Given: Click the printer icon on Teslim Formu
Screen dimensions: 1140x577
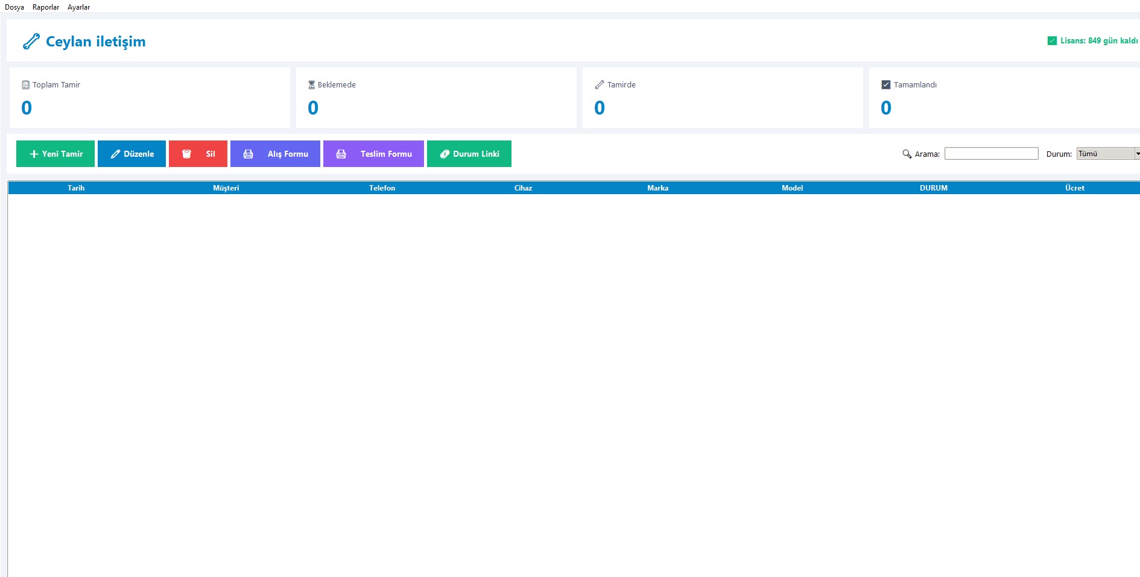Looking at the screenshot, I should pos(341,154).
